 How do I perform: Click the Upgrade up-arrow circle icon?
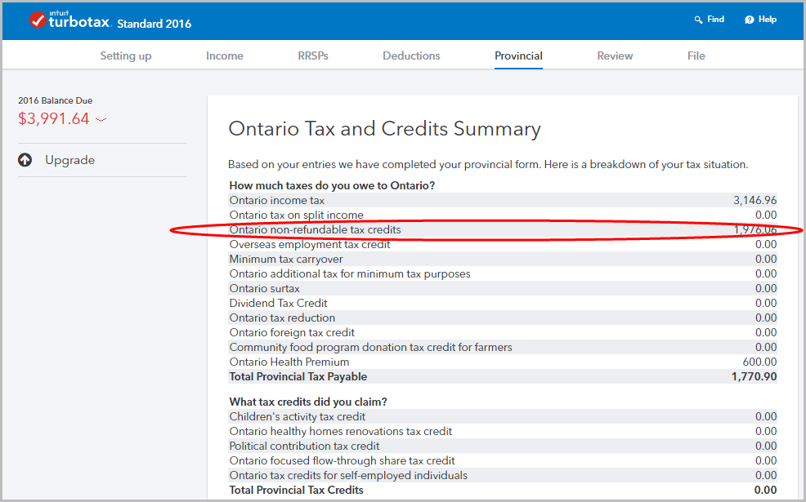[x=25, y=160]
